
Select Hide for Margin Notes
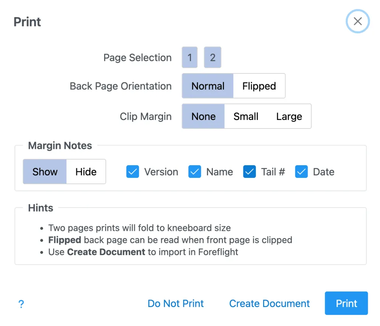click(86, 172)
